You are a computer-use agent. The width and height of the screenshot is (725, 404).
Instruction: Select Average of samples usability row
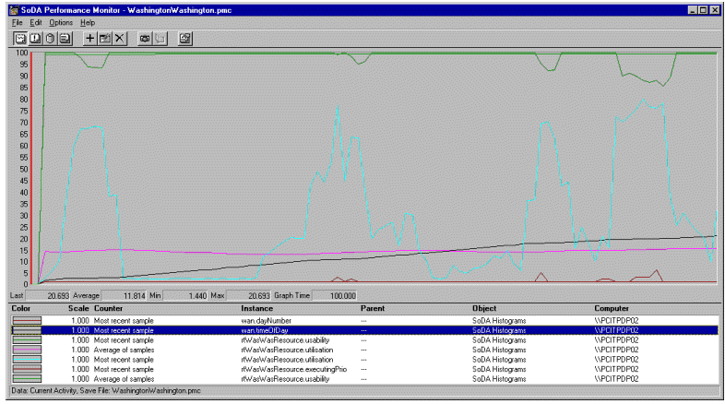click(364, 378)
